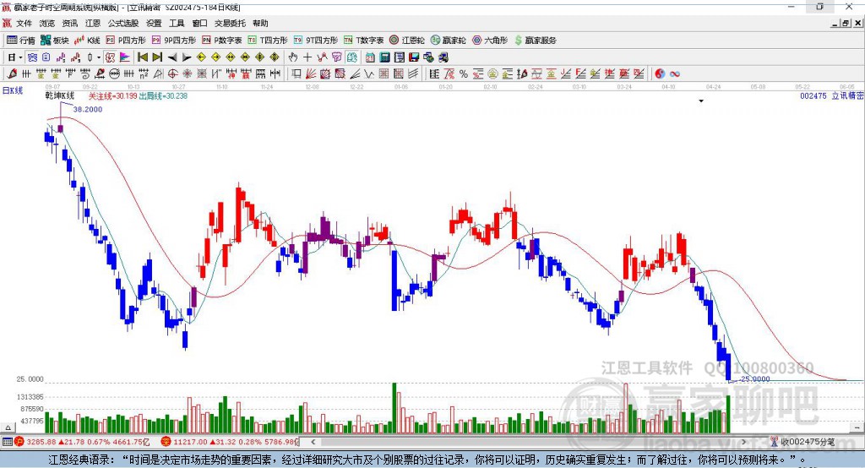Select the percent (%) retracement tool
Screen dimensions: 865x468
464,74
